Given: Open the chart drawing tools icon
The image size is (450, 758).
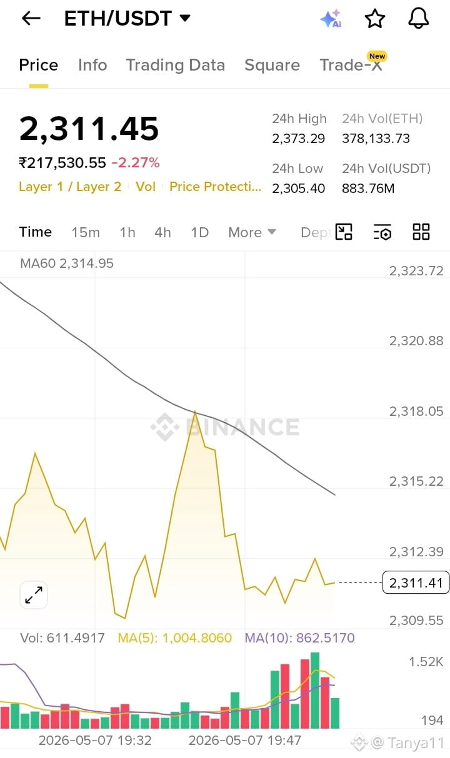Looking at the screenshot, I should [344, 232].
